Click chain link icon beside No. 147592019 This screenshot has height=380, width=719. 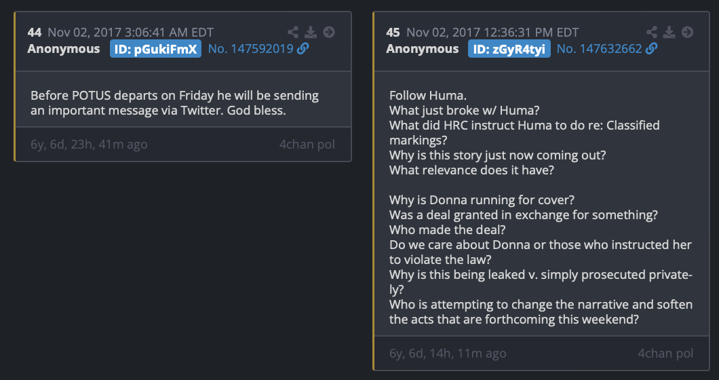tap(303, 49)
